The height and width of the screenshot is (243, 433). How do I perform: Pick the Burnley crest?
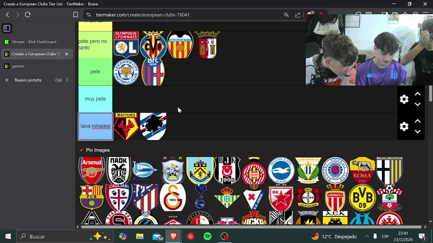200,170
